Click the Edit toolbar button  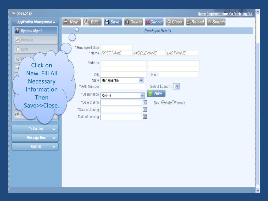(x=92, y=22)
